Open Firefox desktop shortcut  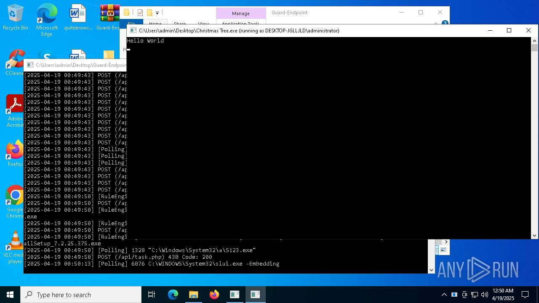[15, 154]
